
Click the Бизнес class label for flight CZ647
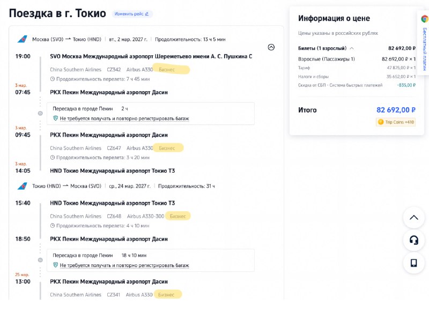(x=167, y=148)
